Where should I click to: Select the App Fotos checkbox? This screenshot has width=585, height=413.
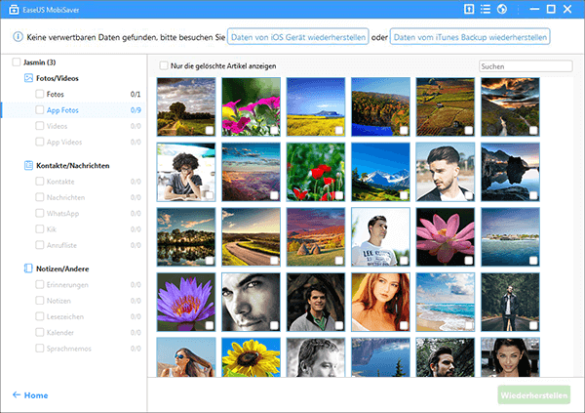(x=39, y=110)
